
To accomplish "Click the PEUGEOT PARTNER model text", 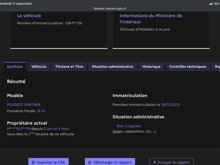I will (24, 105).
